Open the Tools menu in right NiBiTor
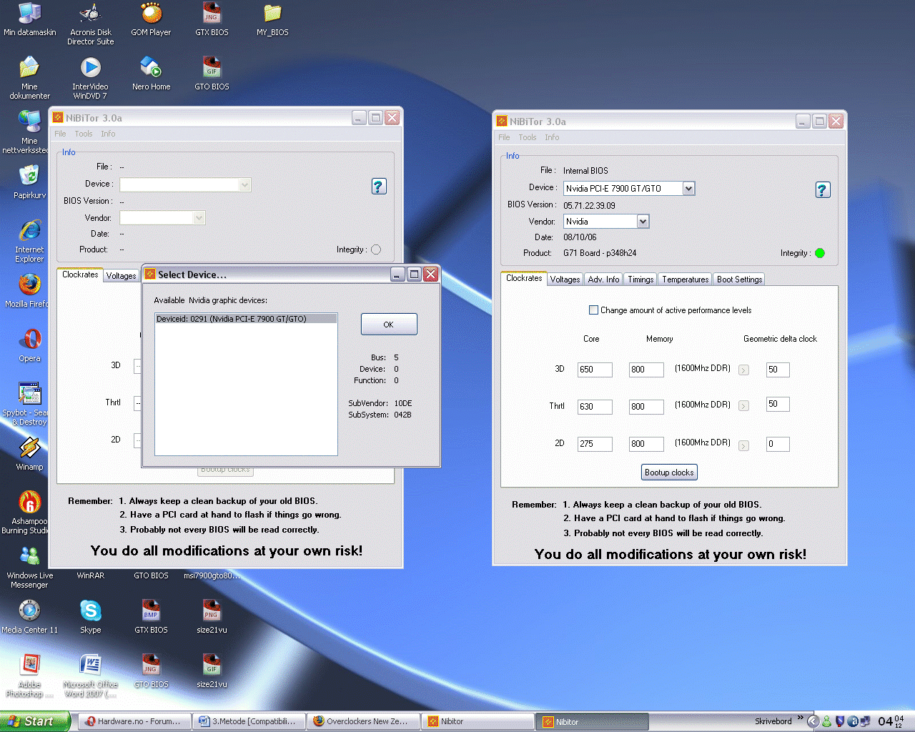 (528, 137)
